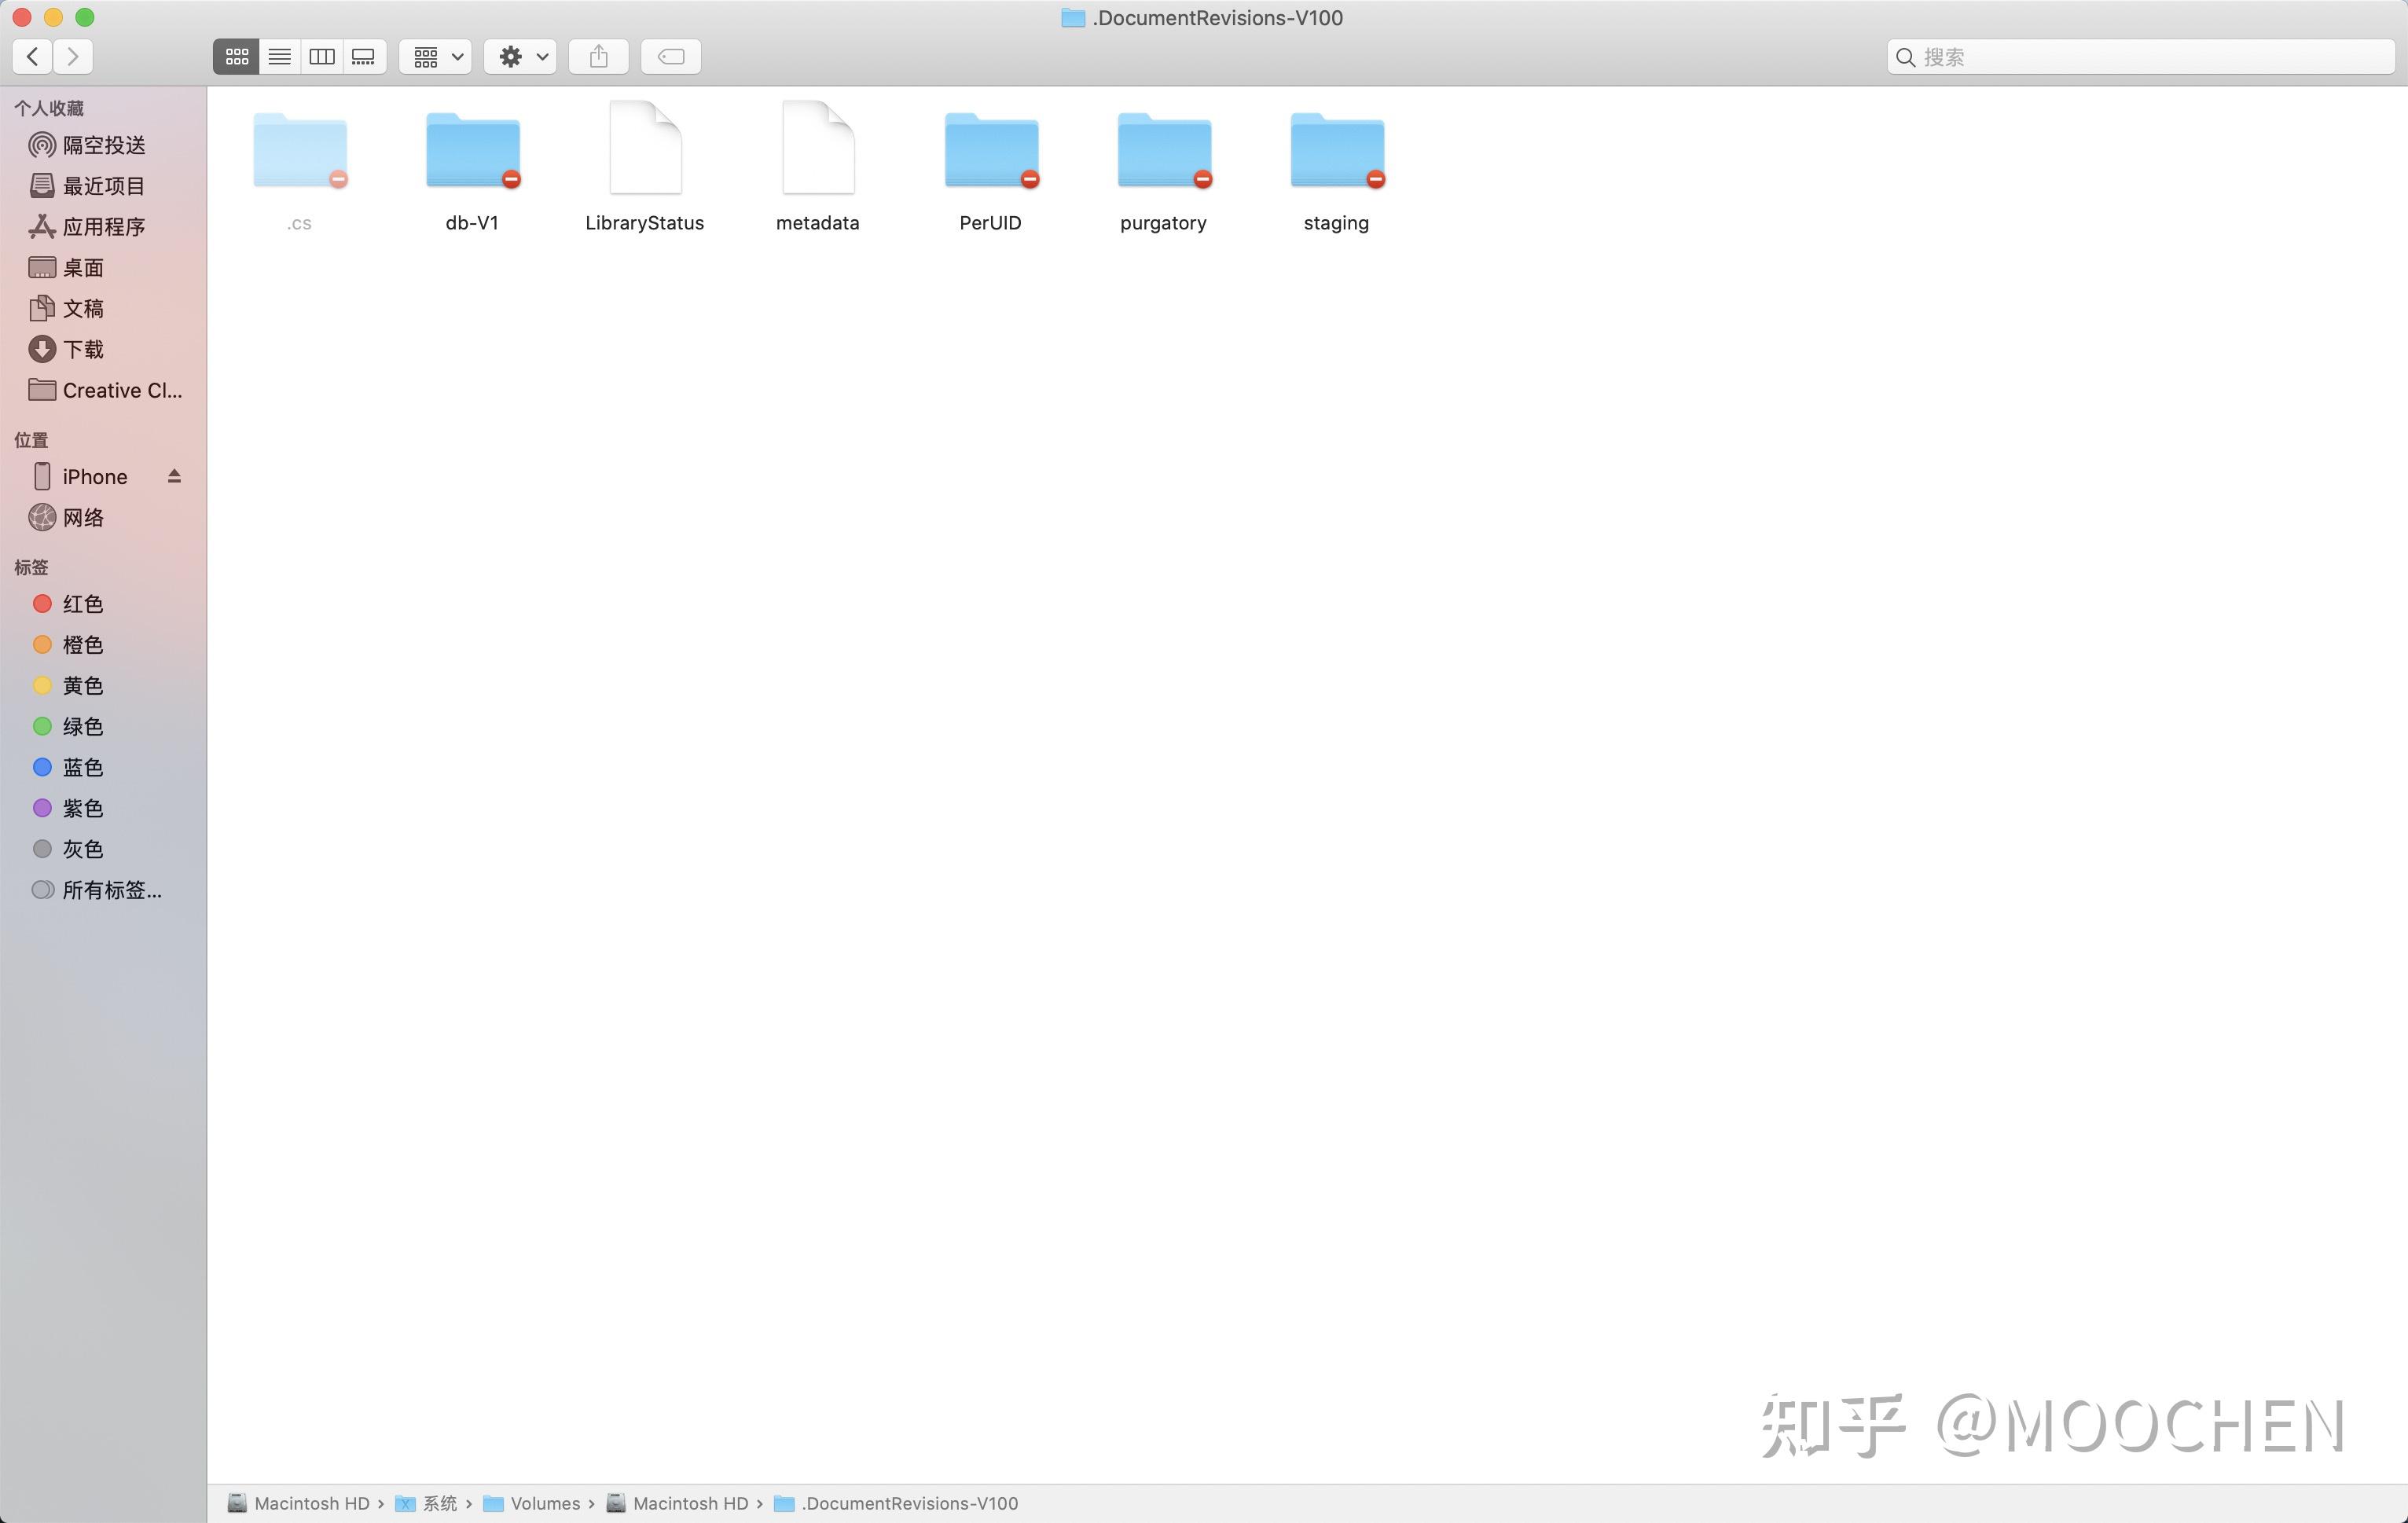Open the group-by arrangement dropdown
This screenshot has height=1523, width=2408.
point(436,57)
